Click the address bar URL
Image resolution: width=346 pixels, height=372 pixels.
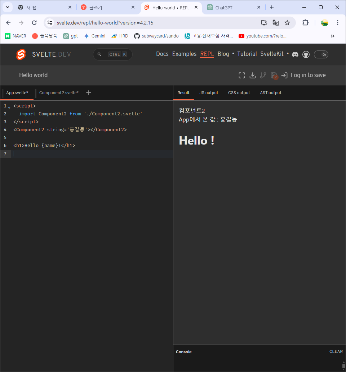(105, 23)
